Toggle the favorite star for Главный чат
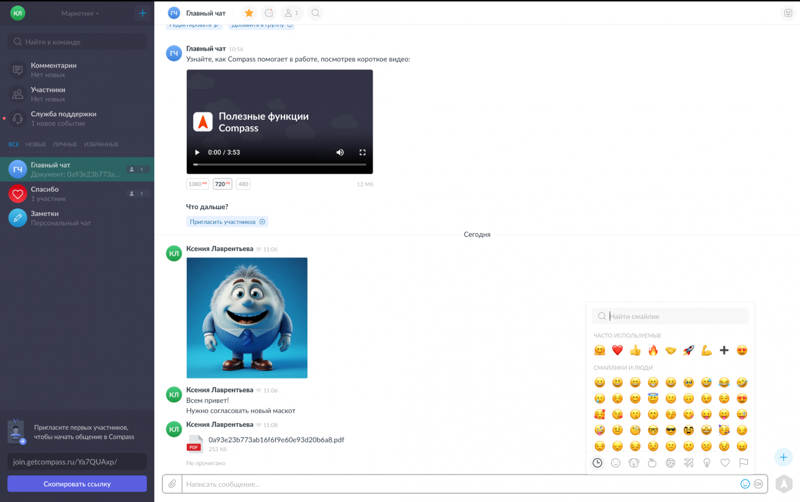 click(249, 13)
